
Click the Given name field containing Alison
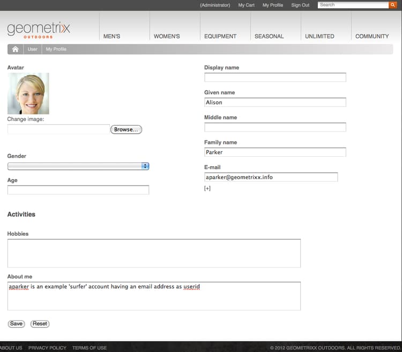275,102
